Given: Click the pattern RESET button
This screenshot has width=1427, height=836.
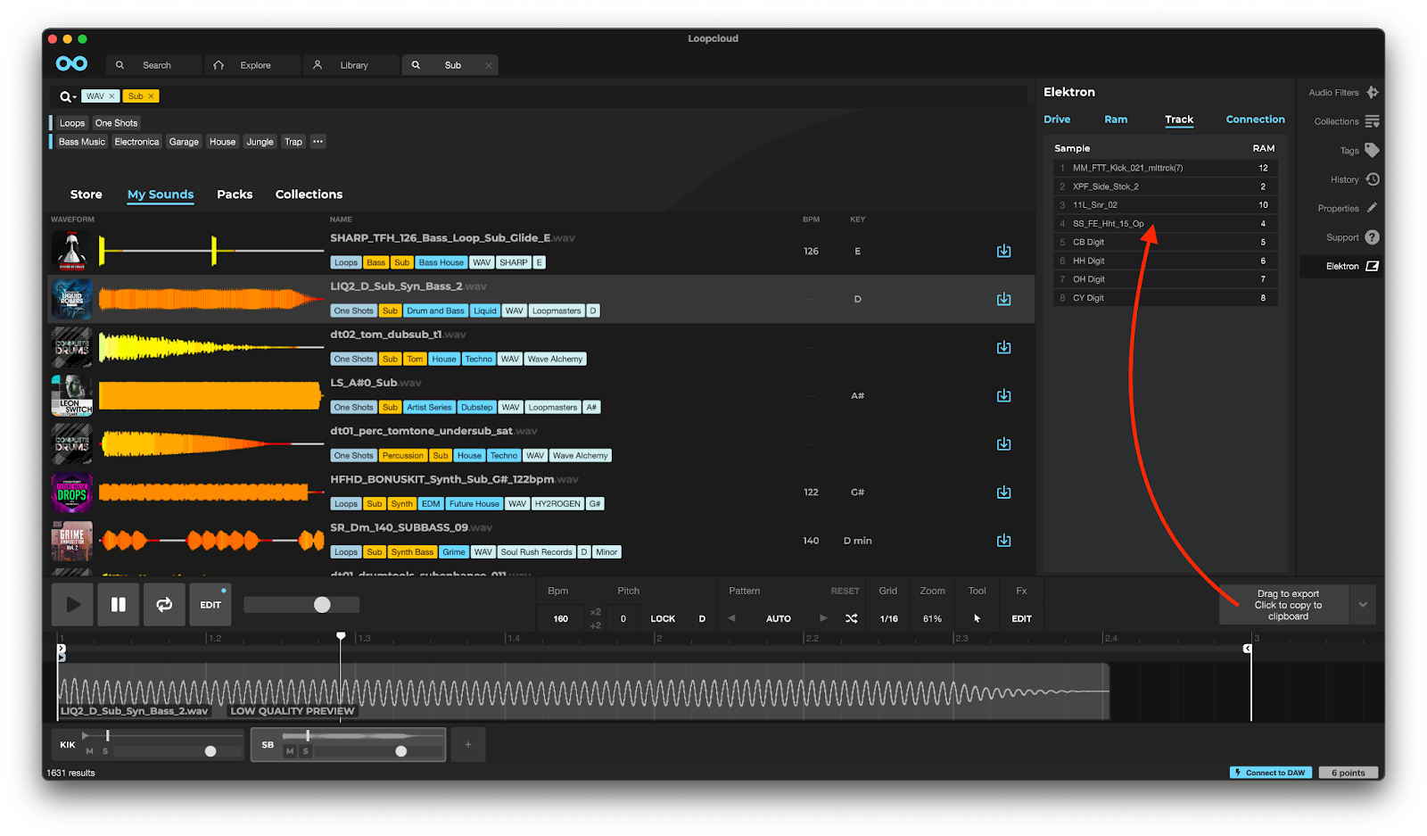Looking at the screenshot, I should point(845,591).
